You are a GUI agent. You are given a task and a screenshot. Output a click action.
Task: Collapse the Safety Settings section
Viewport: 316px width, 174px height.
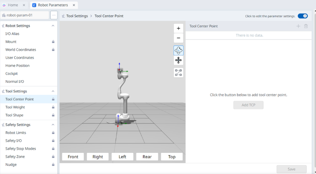[x=53, y=125]
